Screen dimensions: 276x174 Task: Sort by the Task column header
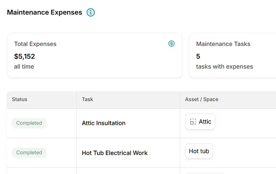[87, 99]
